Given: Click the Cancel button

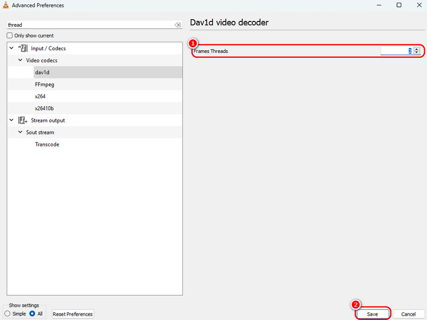Looking at the screenshot, I should coord(408,314).
